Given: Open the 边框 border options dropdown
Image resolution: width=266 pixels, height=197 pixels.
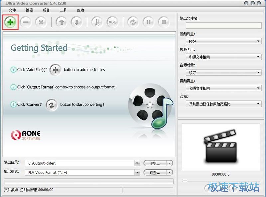Looking at the screenshot, I should point(223,104).
